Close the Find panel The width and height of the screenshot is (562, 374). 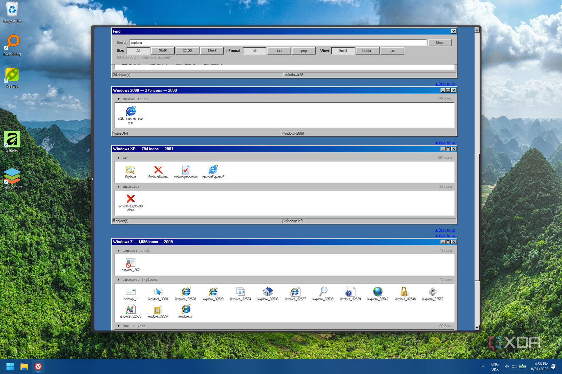tap(454, 31)
